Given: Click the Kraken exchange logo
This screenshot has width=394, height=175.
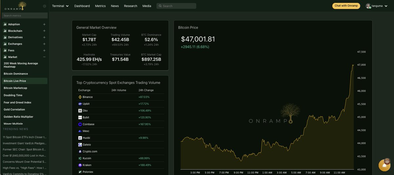Looking at the screenshot, I should tap(80, 165).
